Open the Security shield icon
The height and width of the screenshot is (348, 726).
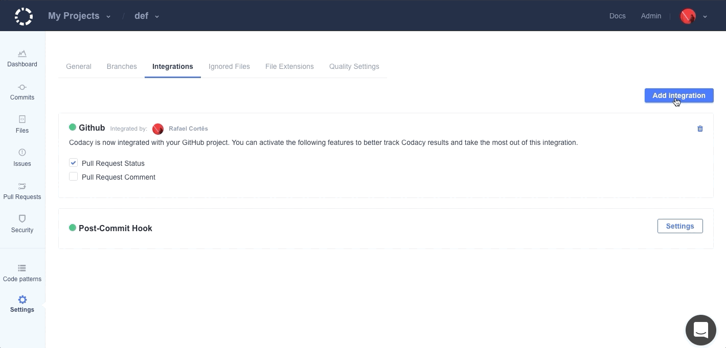pos(22,219)
